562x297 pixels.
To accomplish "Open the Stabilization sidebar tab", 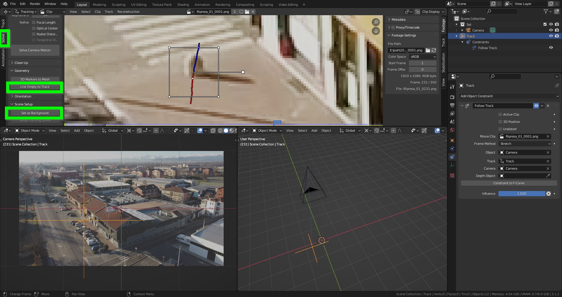I will [x=443, y=62].
